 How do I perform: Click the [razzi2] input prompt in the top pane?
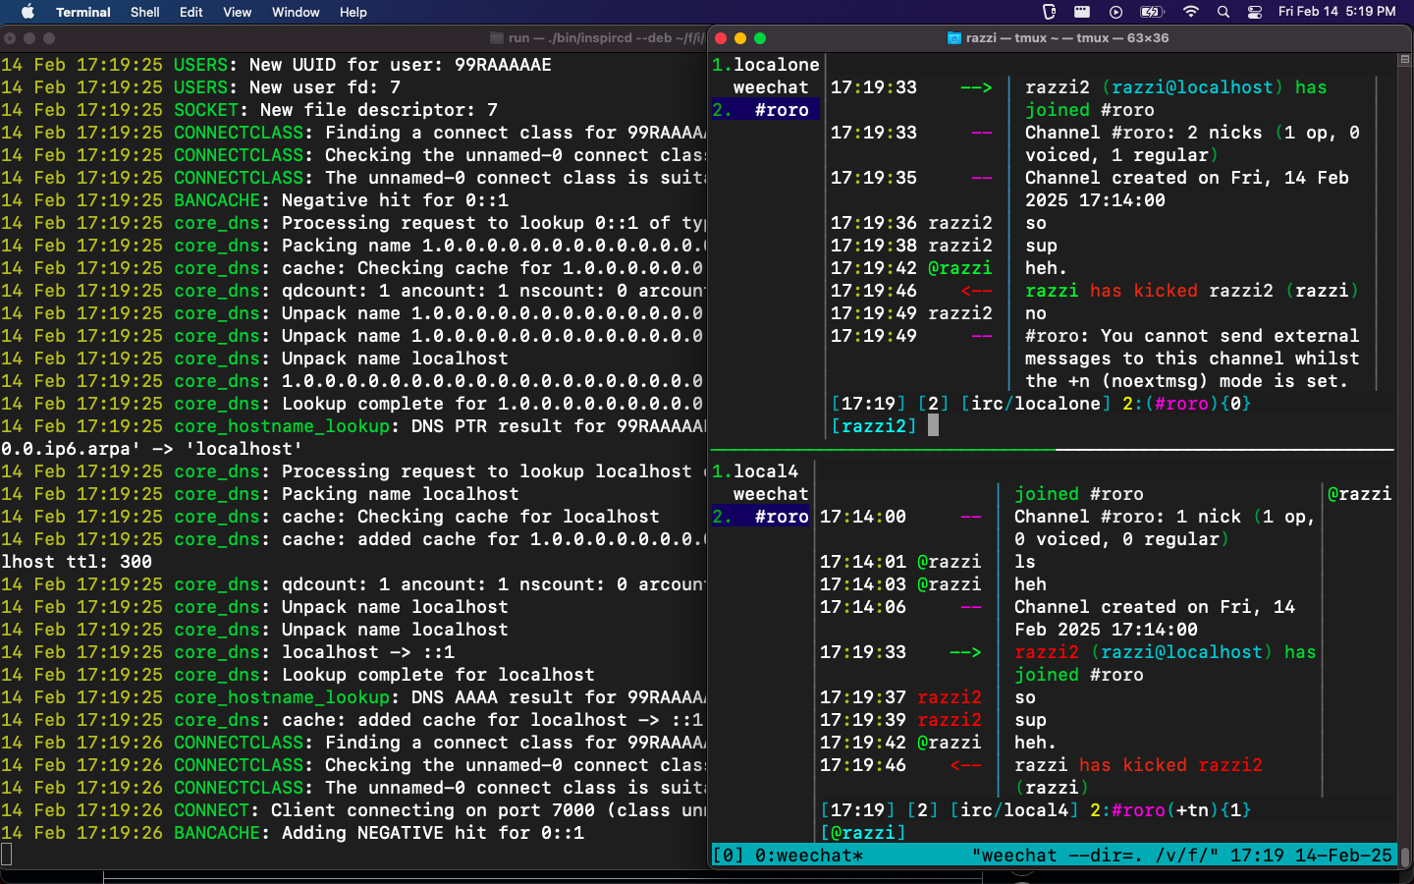coord(874,426)
